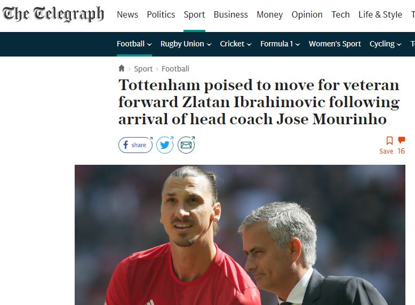The height and width of the screenshot is (305, 415).
Task: Share article by email envelope icon
Action: tap(186, 145)
